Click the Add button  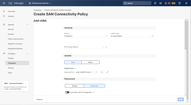coord(181,99)
